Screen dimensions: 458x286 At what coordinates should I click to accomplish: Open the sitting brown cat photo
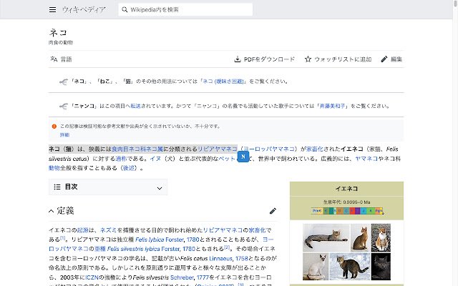(x=360, y=237)
